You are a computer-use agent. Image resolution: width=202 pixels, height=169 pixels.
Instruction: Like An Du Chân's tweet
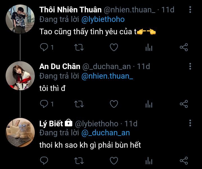click(x=114, y=104)
